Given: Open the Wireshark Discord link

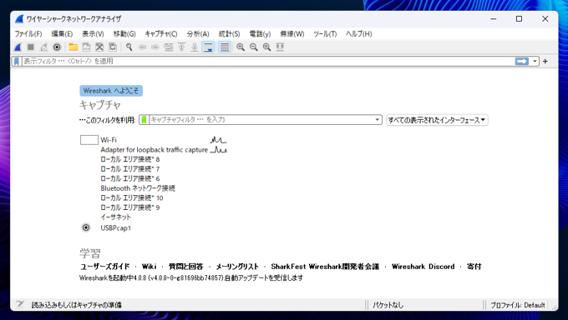Looking at the screenshot, I should 423,267.
